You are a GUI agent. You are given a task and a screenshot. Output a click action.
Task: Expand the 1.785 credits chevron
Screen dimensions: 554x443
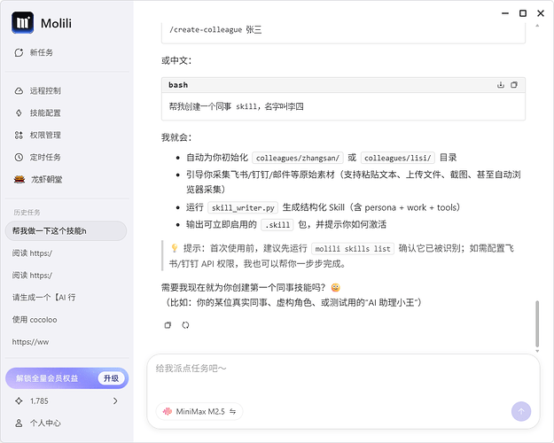(x=115, y=401)
